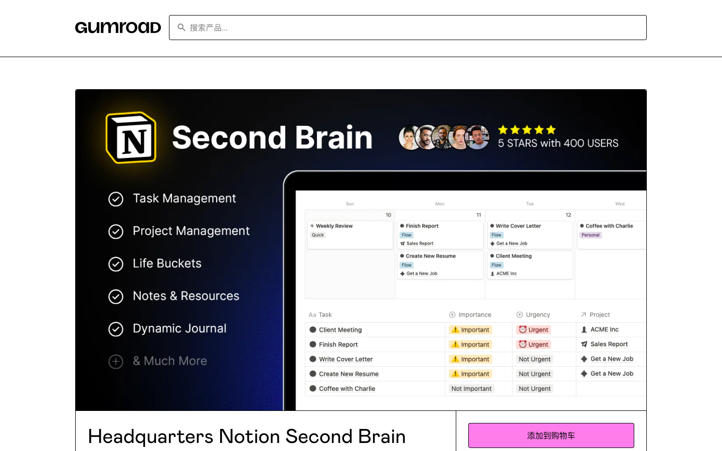The image size is (722, 451).
Task: Click the 'Dynamic Journal' text
Action: coord(179,329)
